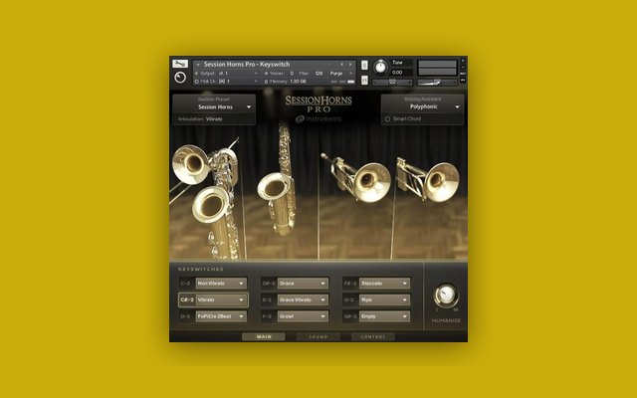Click the F#-2 keyswitch key label

point(350,283)
